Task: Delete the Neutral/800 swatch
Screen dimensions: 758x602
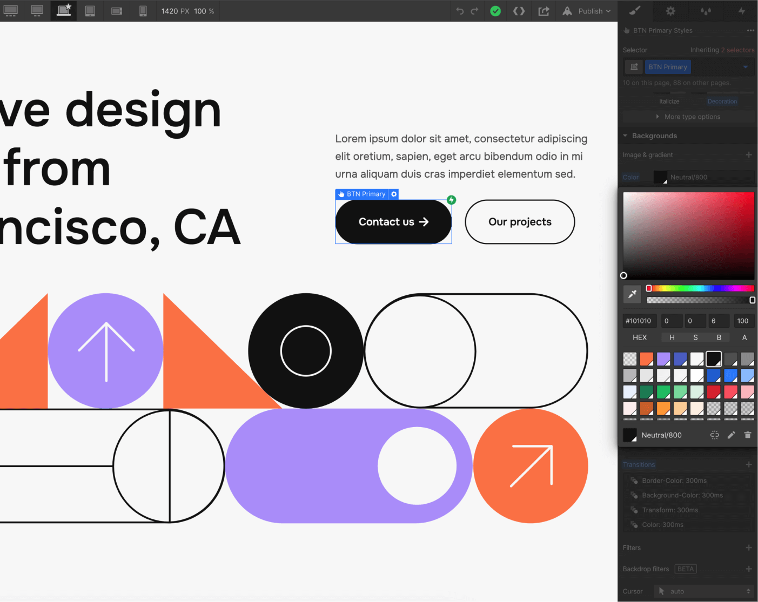Action: [748, 435]
